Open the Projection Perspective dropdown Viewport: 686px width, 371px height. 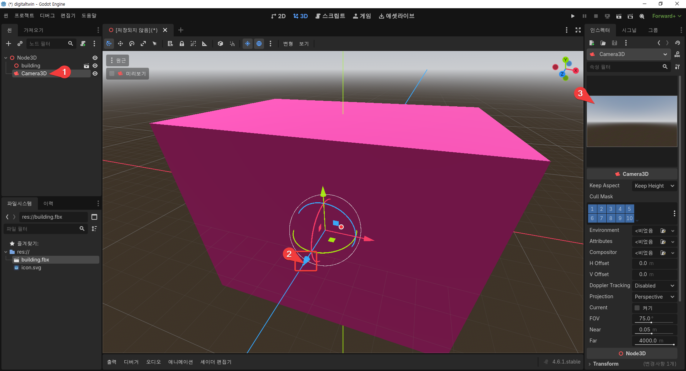(x=654, y=297)
